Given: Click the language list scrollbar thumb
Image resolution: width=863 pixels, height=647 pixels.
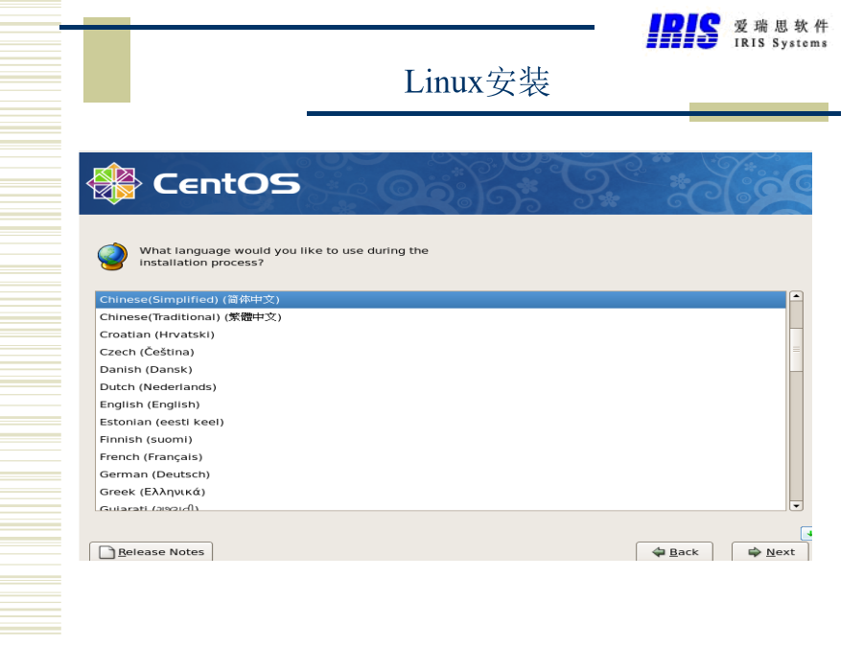Looking at the screenshot, I should (x=796, y=350).
